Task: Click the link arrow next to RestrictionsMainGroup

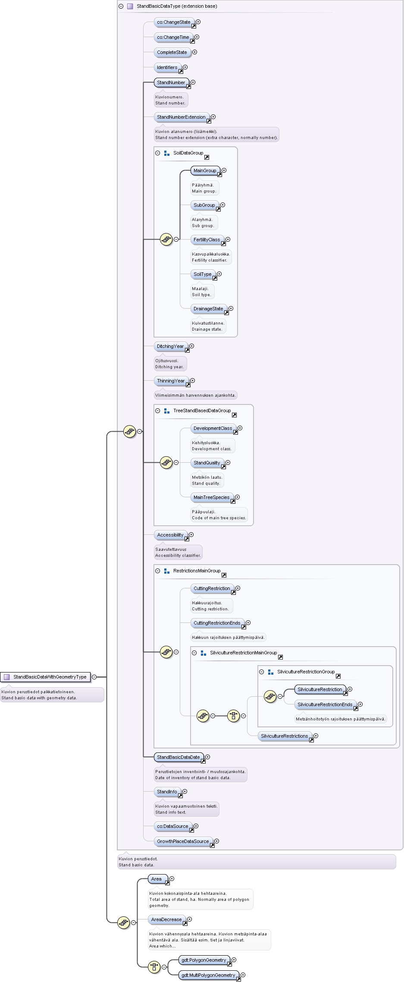Action: (x=224, y=575)
